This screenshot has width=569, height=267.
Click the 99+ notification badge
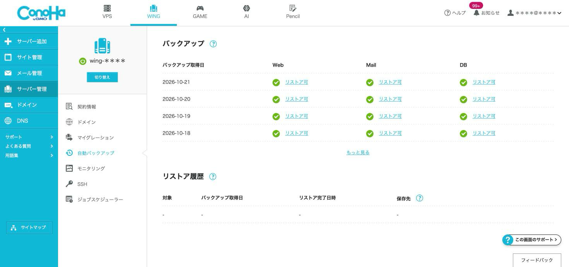click(476, 5)
